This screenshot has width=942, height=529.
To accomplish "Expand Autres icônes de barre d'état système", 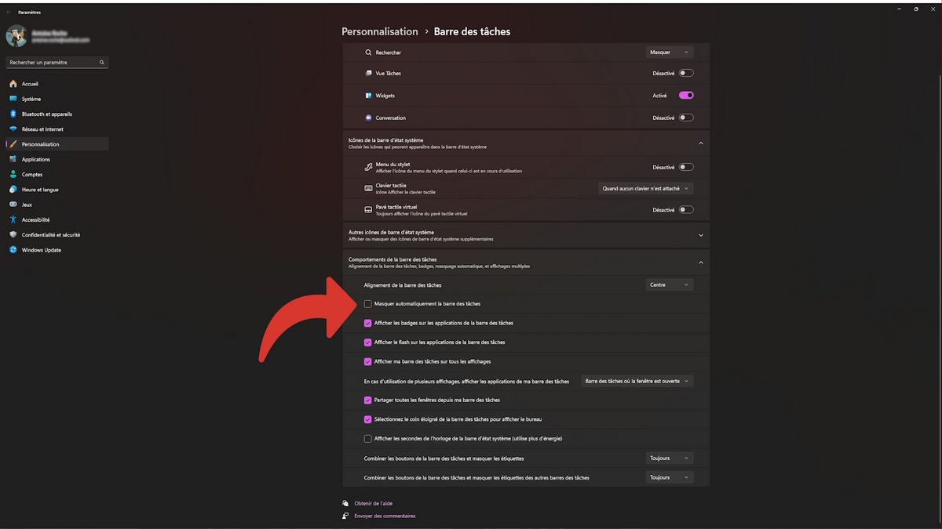I will [x=701, y=234].
